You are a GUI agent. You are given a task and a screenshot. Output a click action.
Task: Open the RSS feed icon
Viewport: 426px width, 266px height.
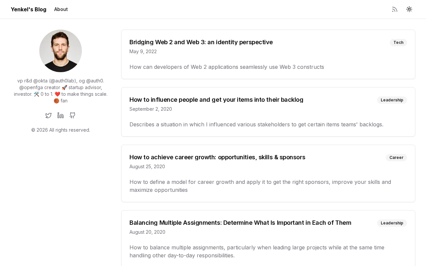click(x=395, y=9)
